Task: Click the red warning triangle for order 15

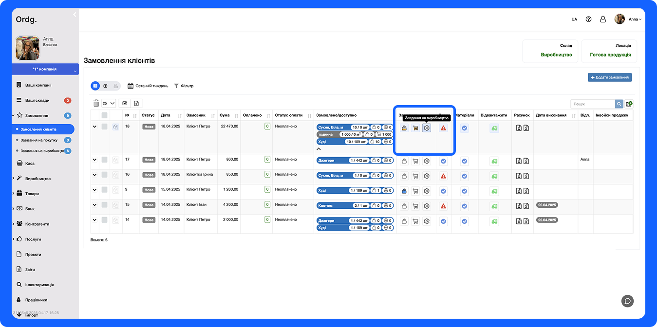Action: point(443,206)
